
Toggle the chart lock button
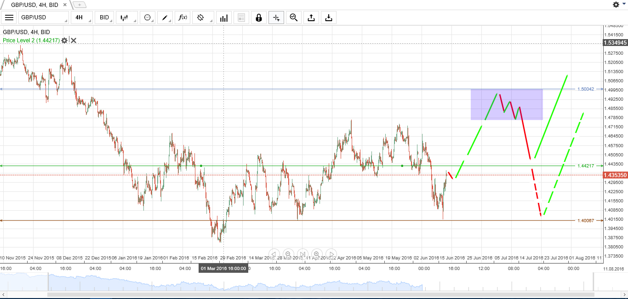tap(259, 18)
